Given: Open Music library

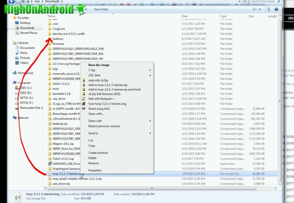Looking at the screenshot, I should [24, 53].
